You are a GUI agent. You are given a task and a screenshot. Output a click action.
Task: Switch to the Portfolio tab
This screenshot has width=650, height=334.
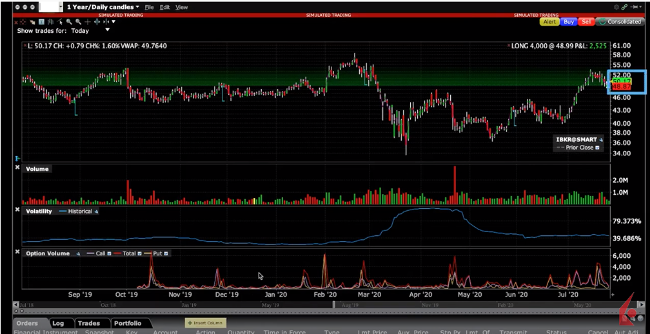click(x=127, y=323)
